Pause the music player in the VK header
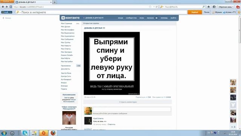This screenshot has width=241, height=136. [x=157, y=18]
